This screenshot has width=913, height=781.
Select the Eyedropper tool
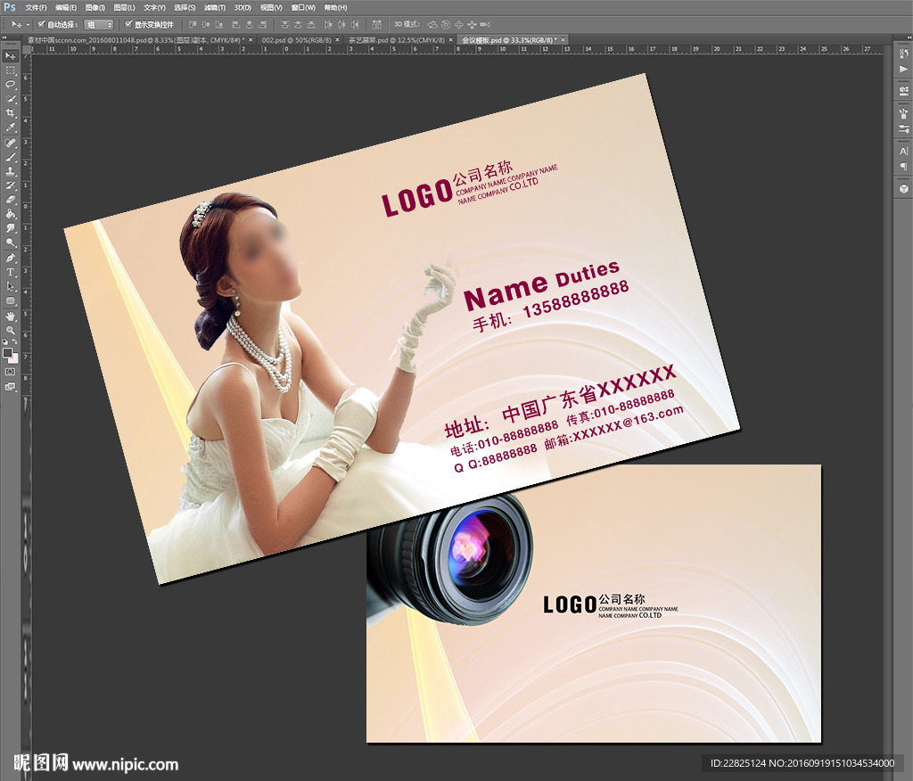pos(11,127)
